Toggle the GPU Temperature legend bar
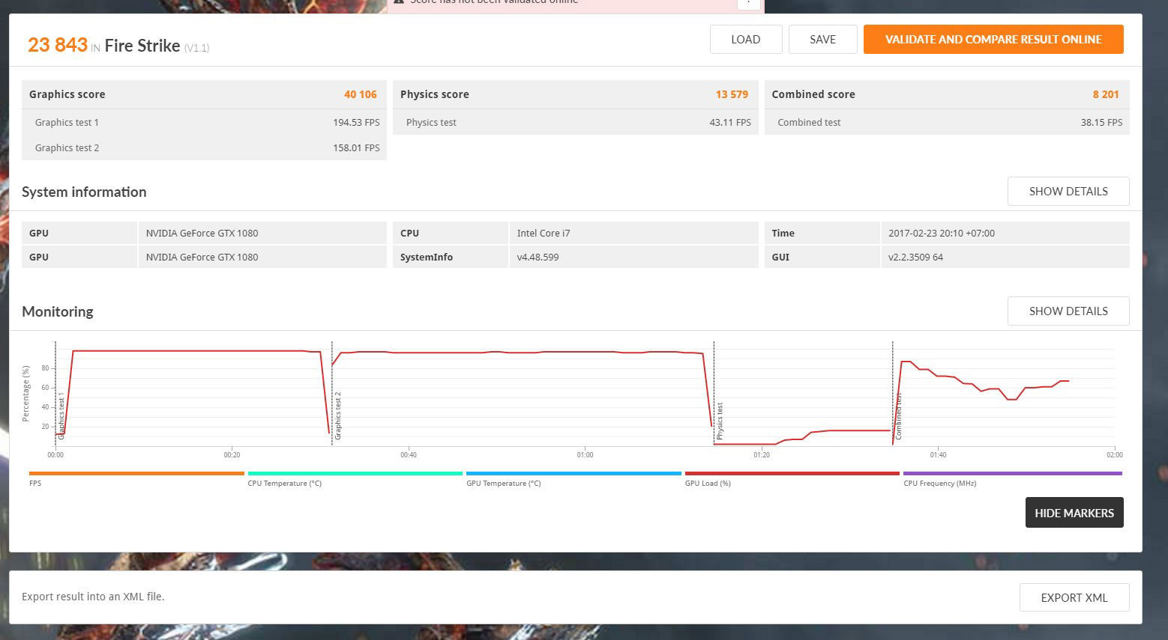Screen dimensions: 1168x640 (x=574, y=474)
